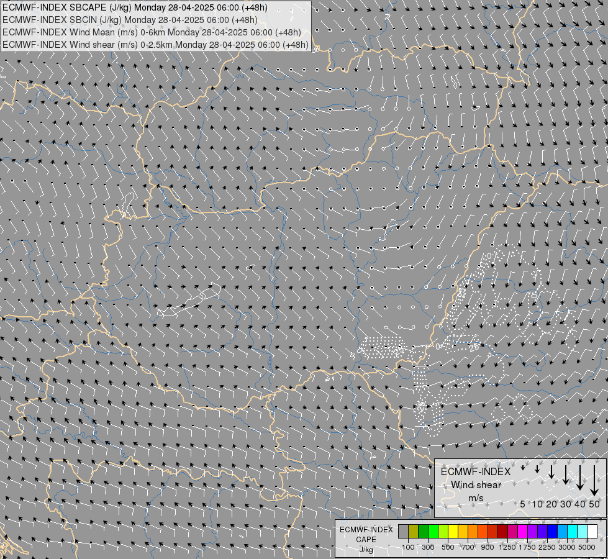This screenshot has width=608, height=559.
Task: Select the dark red CAPE legend swatch
Action: click(x=502, y=532)
